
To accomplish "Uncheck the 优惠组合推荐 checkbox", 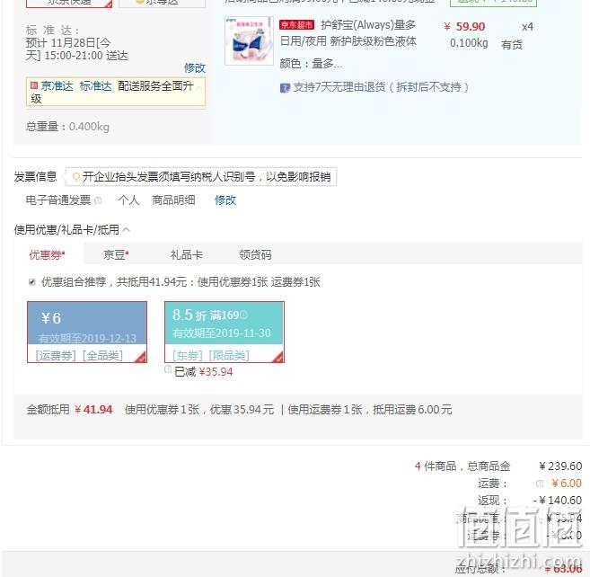I will click(x=32, y=282).
